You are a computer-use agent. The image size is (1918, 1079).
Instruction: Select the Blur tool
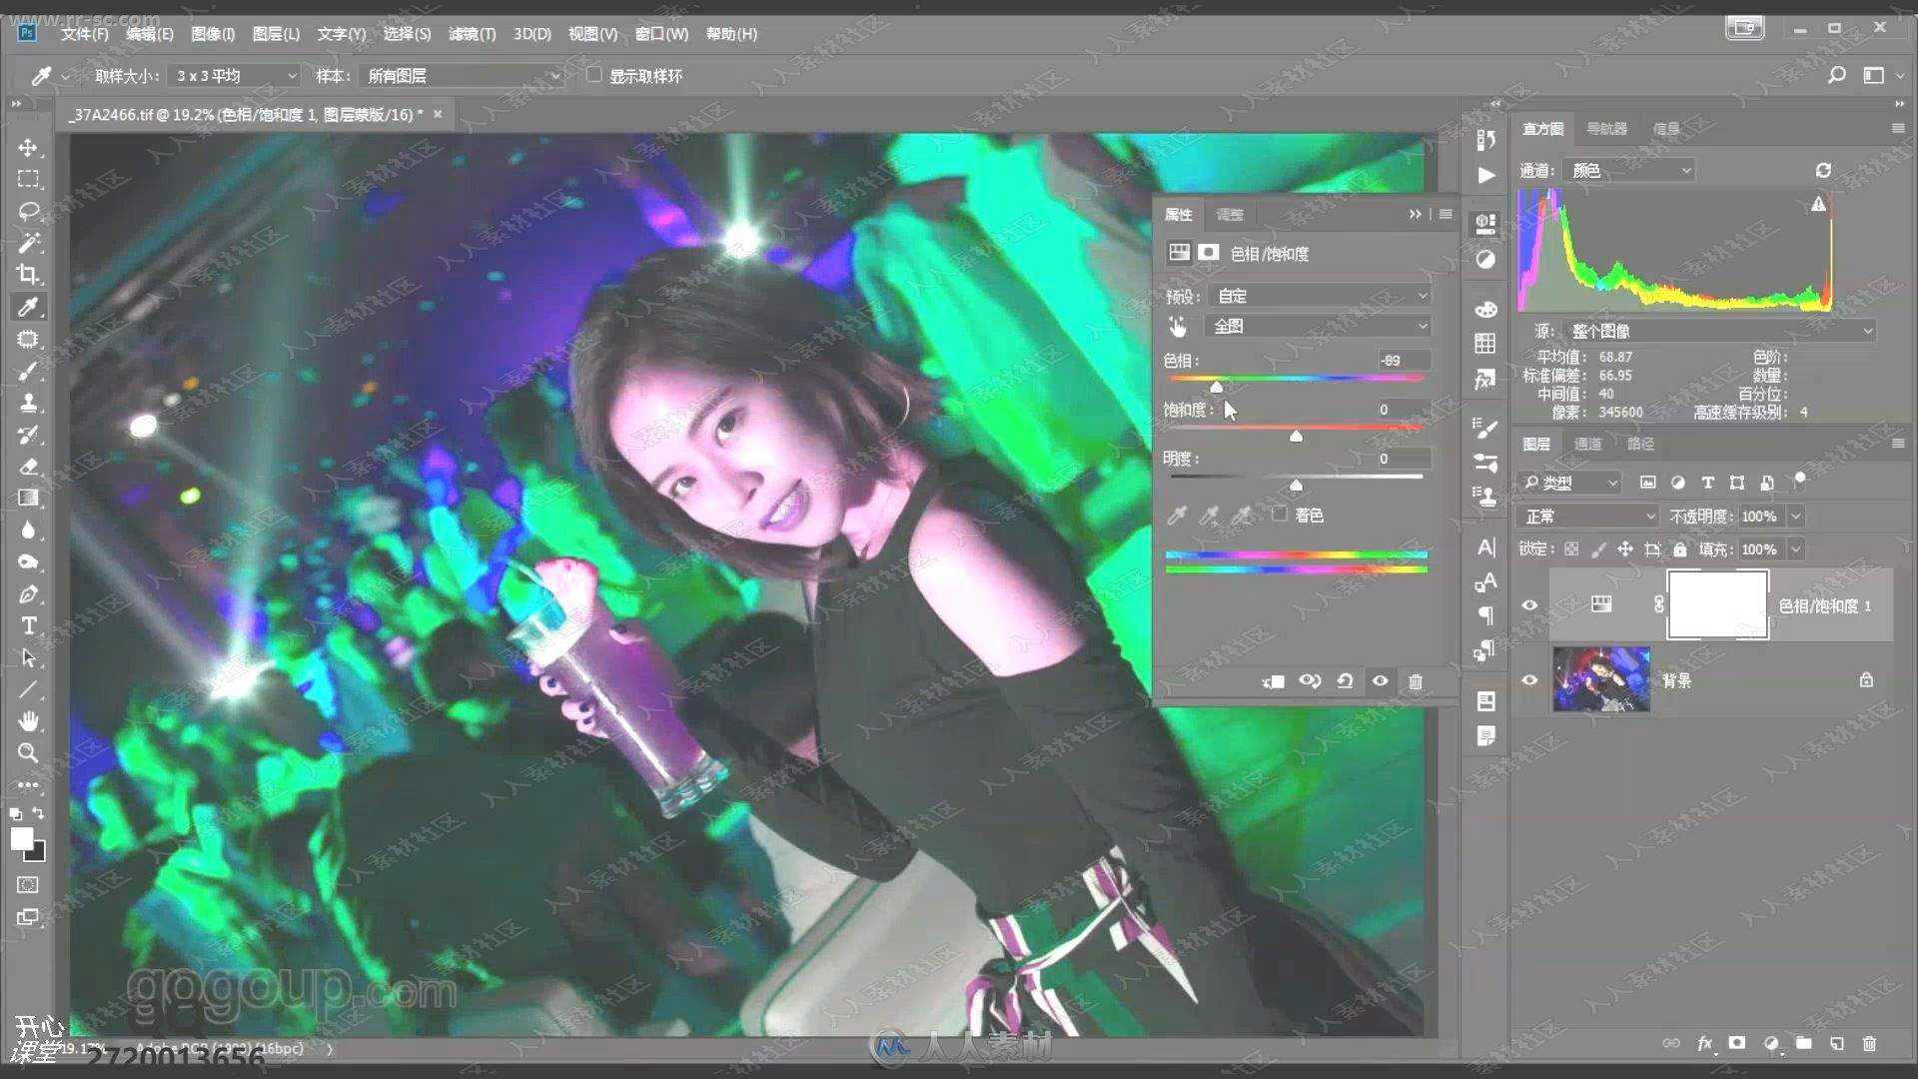click(x=28, y=531)
